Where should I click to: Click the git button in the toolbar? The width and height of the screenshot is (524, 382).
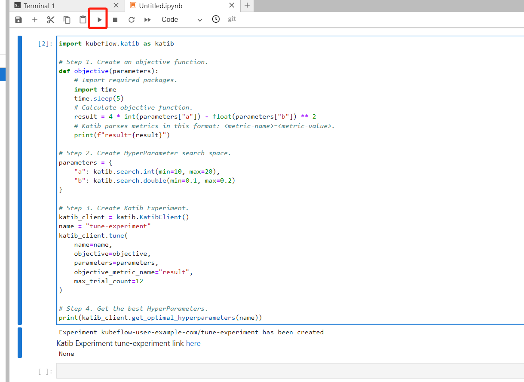pyautogui.click(x=232, y=19)
